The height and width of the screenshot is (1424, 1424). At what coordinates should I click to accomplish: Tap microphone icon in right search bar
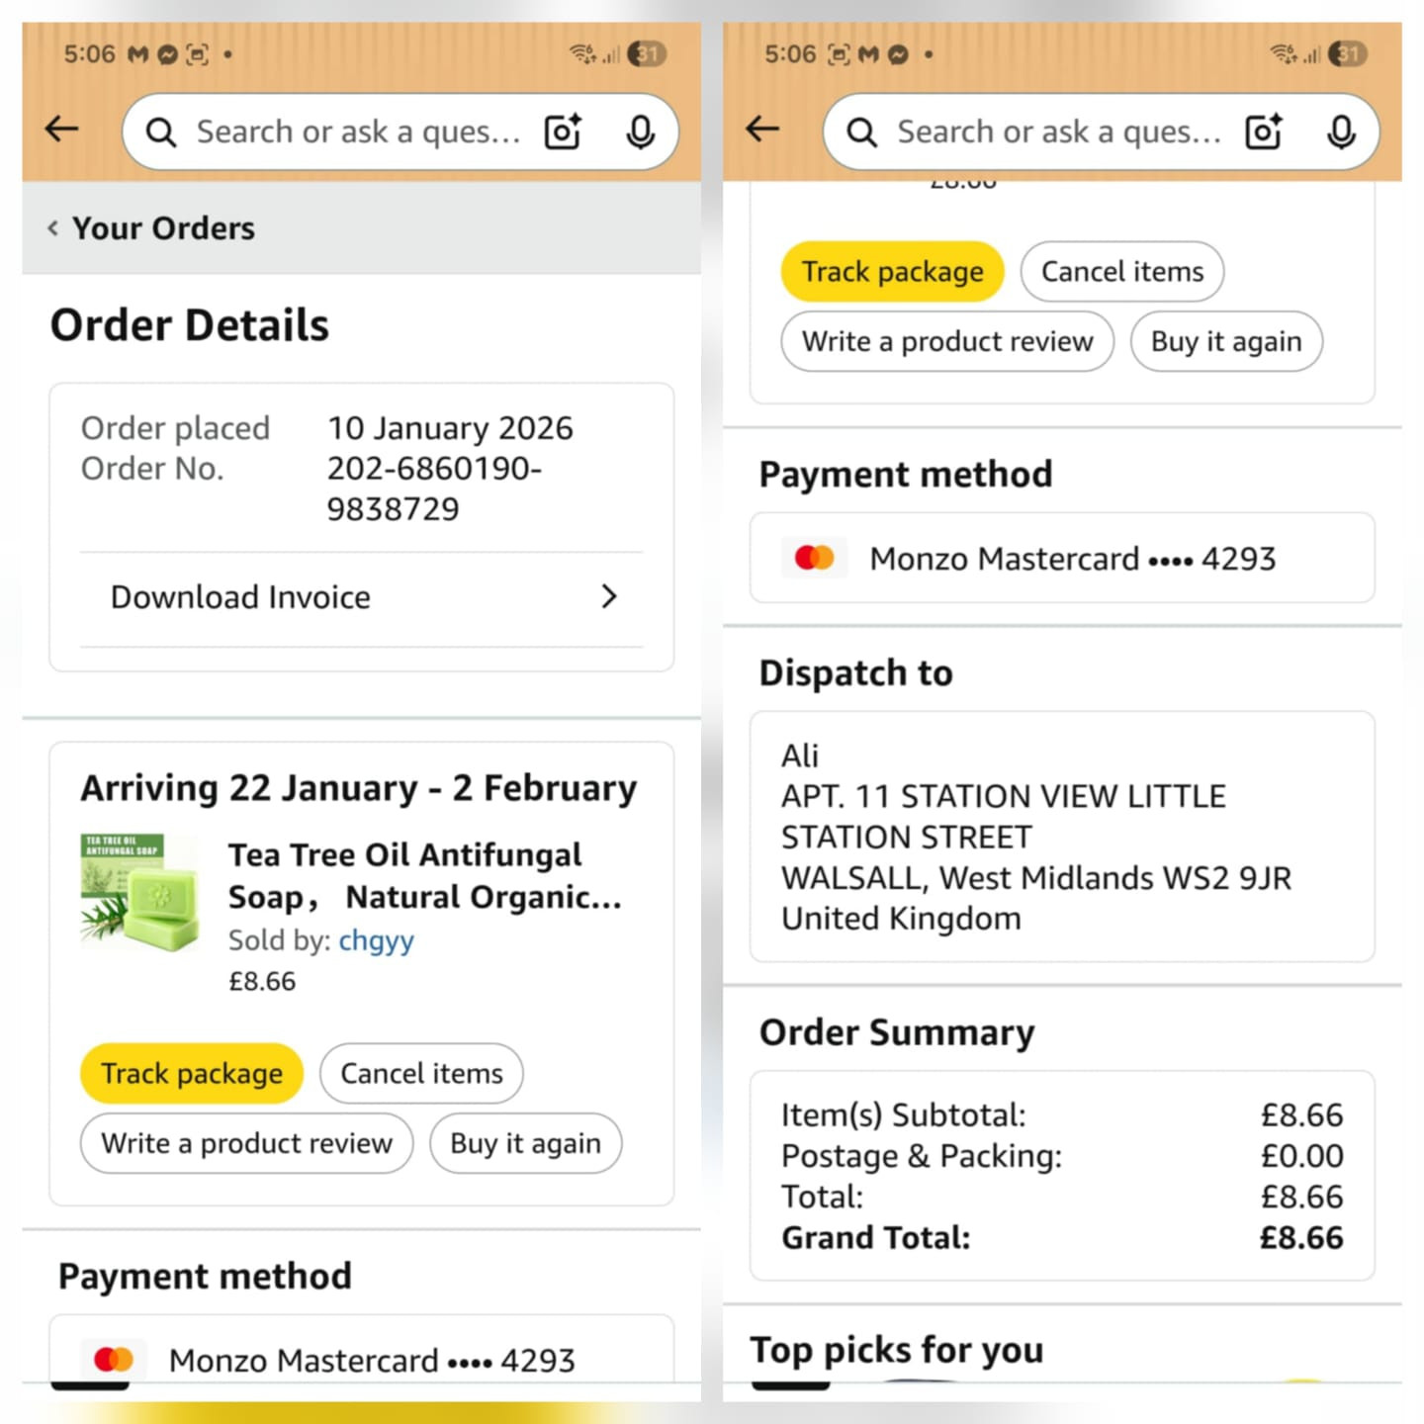pyautogui.click(x=1341, y=132)
